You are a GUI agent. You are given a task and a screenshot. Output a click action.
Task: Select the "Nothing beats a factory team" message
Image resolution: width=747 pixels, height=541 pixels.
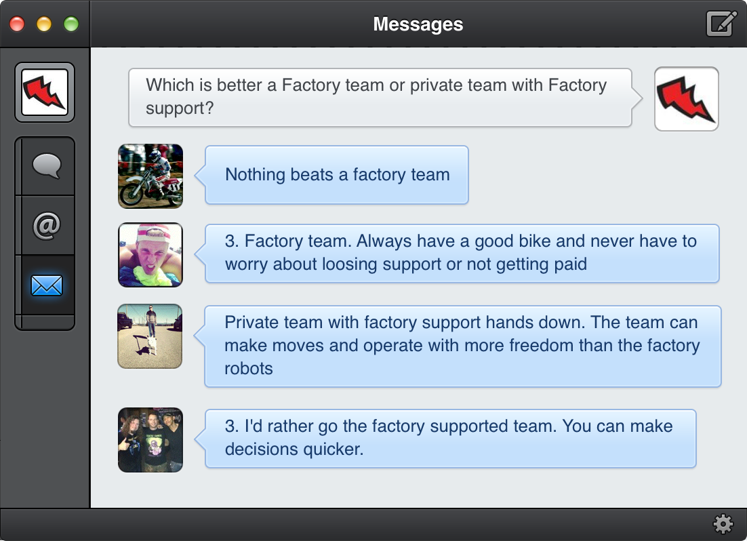337,175
